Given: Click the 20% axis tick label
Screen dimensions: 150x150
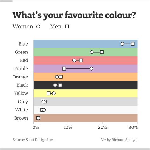Looking at the screenshot, I should click(102, 128).
